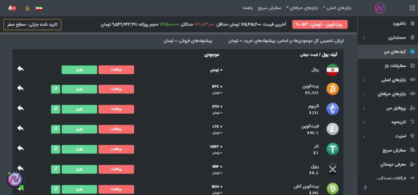Click the تایید شده جزئی - سطح صفر badge
Viewport: 418px width, 195px height.
coord(32,25)
